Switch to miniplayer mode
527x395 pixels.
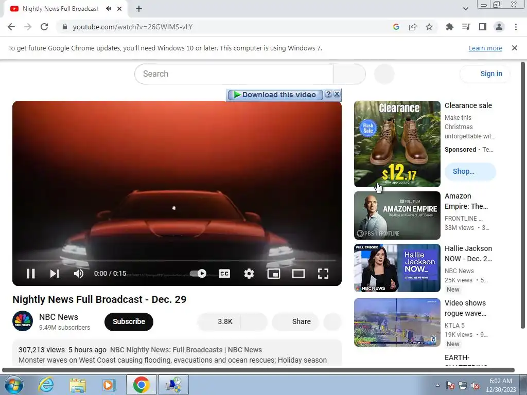coord(274,274)
